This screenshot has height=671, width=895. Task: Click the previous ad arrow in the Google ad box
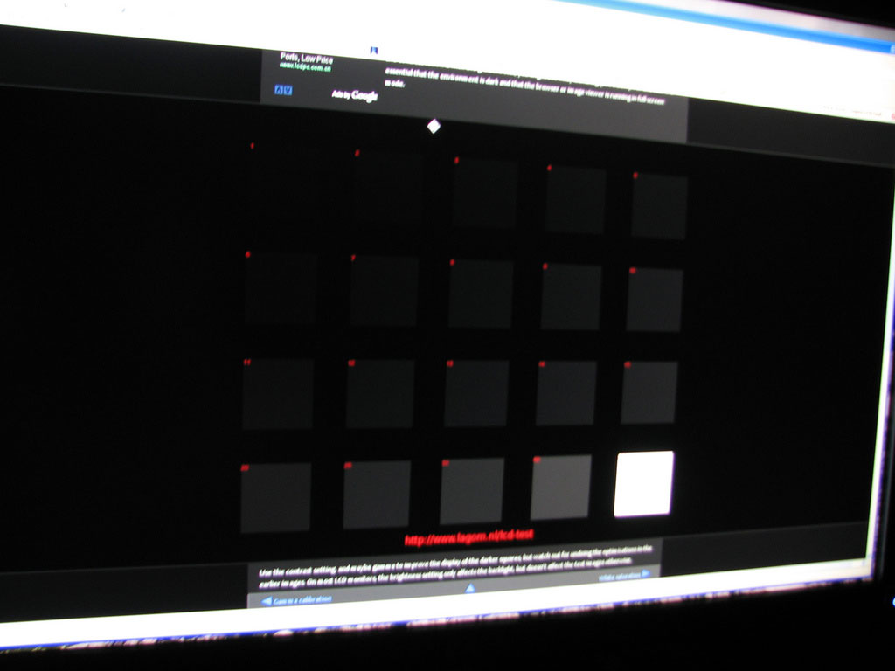[x=279, y=90]
